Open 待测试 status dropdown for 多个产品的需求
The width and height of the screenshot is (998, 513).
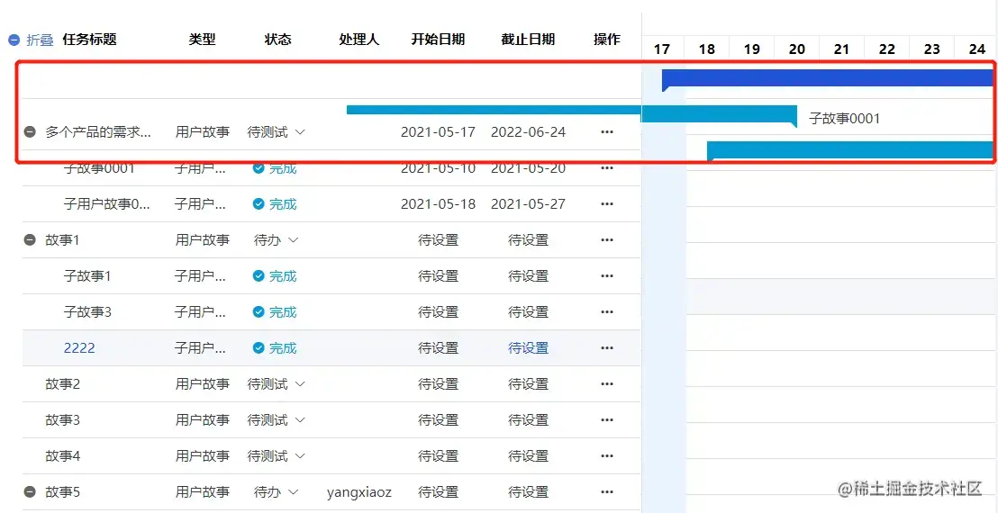click(x=277, y=132)
